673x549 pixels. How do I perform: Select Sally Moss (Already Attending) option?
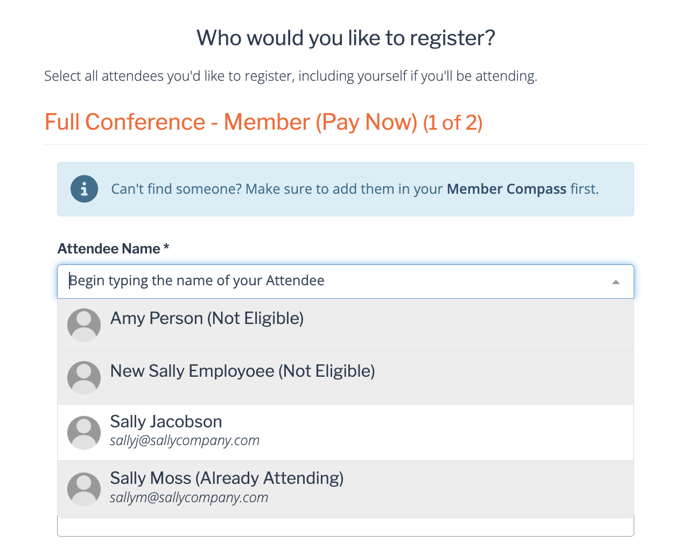(346, 489)
